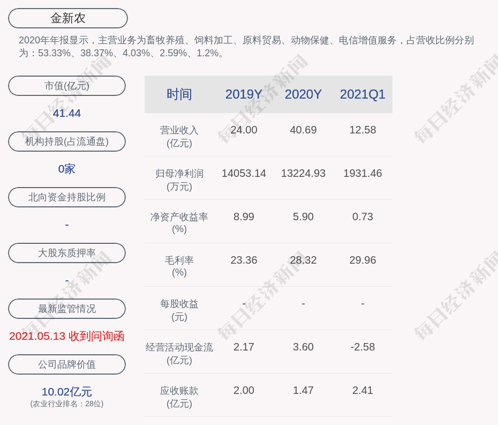Click the market value 41.44
This screenshot has width=498, height=425.
pos(67,113)
